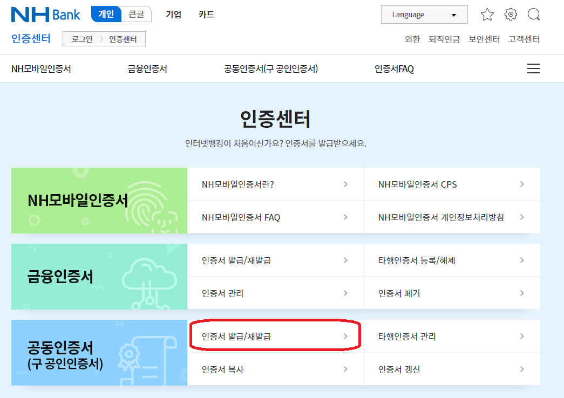Open the Language dropdown
The width and height of the screenshot is (564, 398).
pyautogui.click(x=424, y=14)
